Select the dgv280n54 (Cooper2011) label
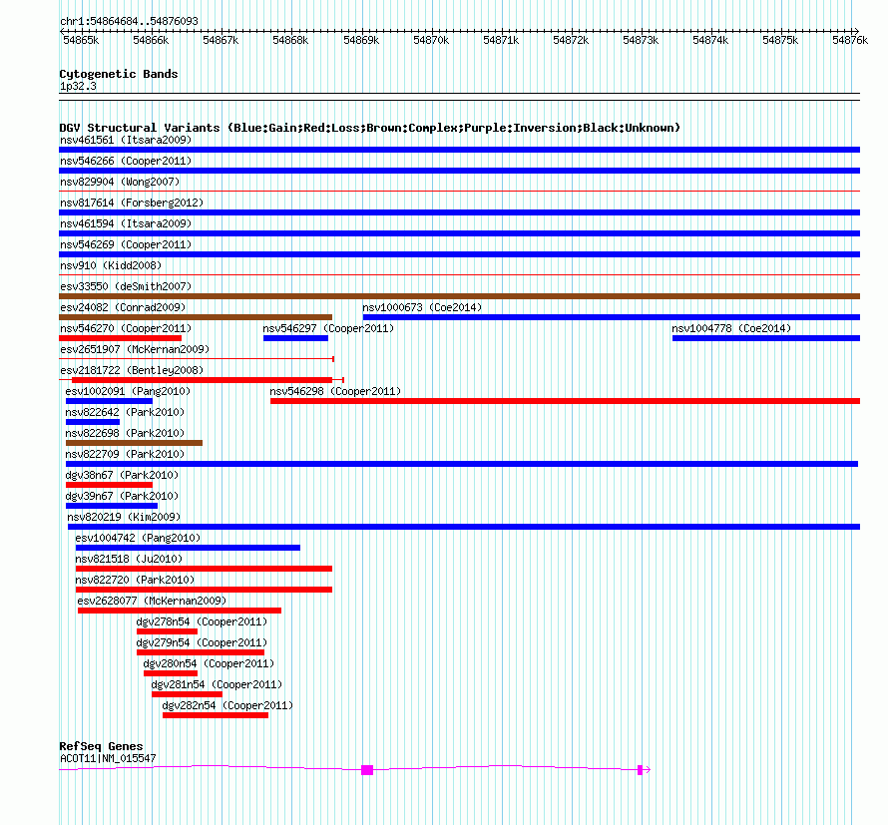 [x=209, y=663]
